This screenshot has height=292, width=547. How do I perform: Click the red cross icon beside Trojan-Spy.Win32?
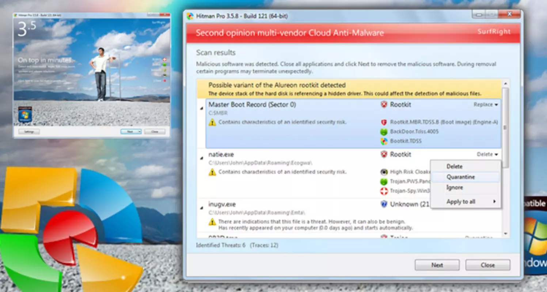point(384,191)
